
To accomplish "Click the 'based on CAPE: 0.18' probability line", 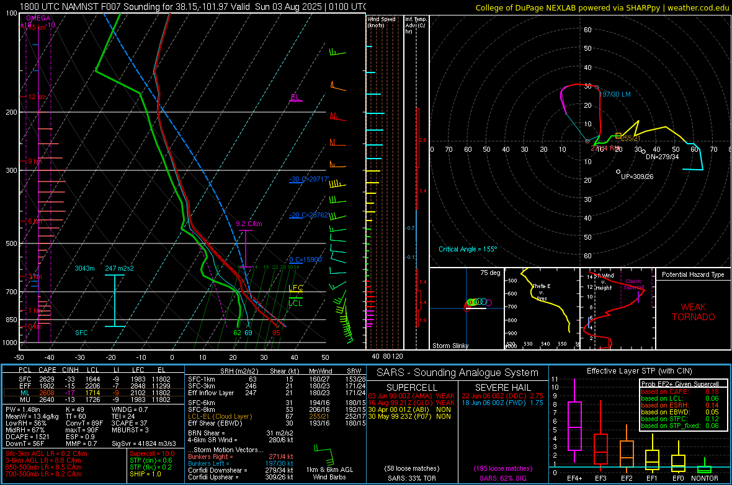I will pos(680,391).
